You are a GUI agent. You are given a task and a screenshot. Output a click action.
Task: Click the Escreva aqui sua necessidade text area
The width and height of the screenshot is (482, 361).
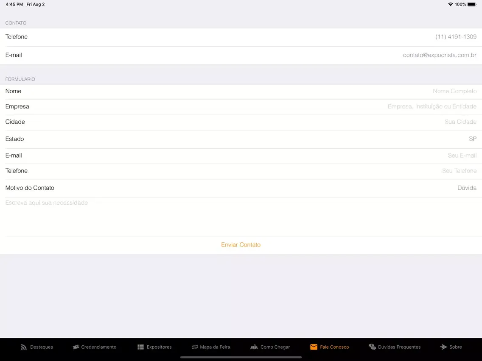tap(241, 217)
